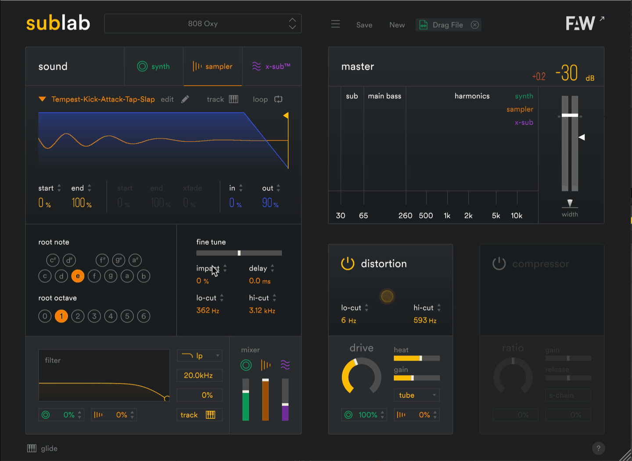
Task: Click the fine tune slider
Action: (x=239, y=253)
